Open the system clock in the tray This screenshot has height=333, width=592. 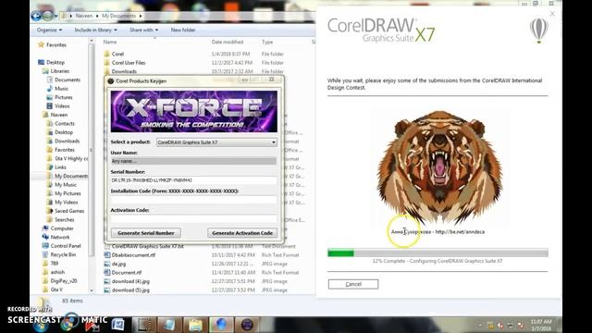tap(540, 325)
